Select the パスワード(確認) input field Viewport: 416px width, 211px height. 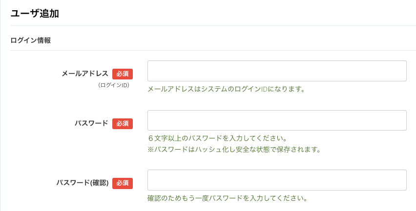click(x=277, y=180)
